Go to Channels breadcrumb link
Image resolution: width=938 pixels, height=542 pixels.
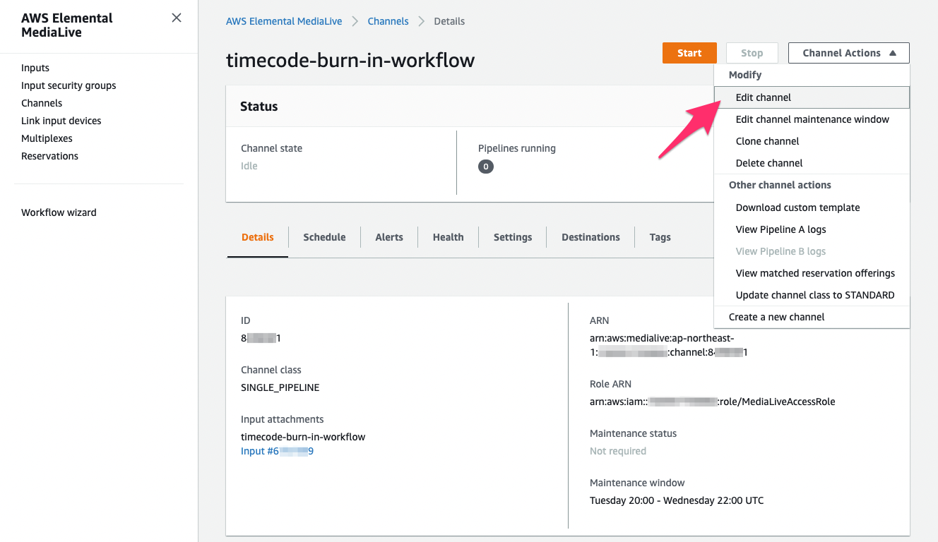pyautogui.click(x=388, y=21)
